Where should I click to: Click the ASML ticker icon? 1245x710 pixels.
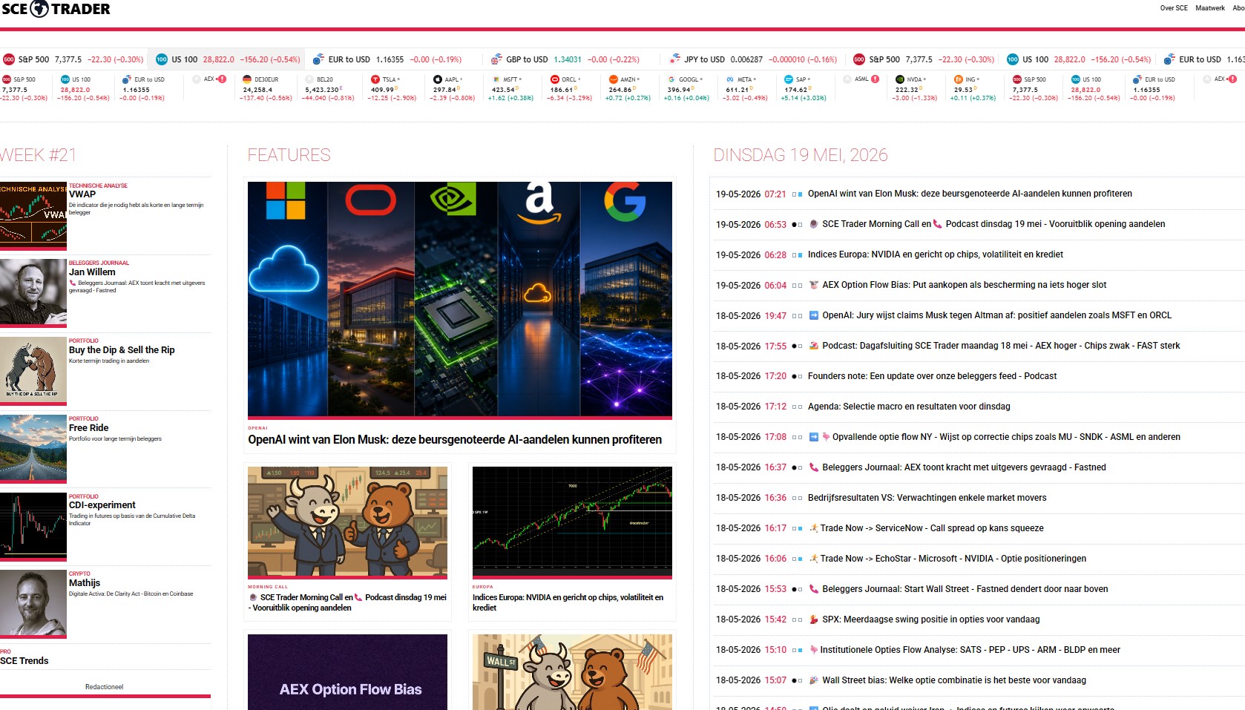pos(847,79)
